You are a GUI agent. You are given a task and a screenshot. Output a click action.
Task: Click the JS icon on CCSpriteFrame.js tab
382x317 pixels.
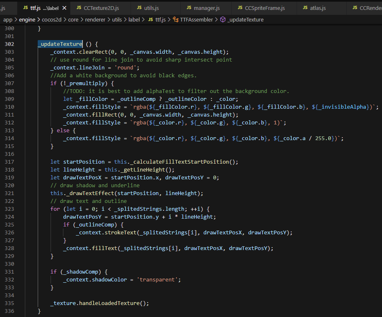point(240,8)
